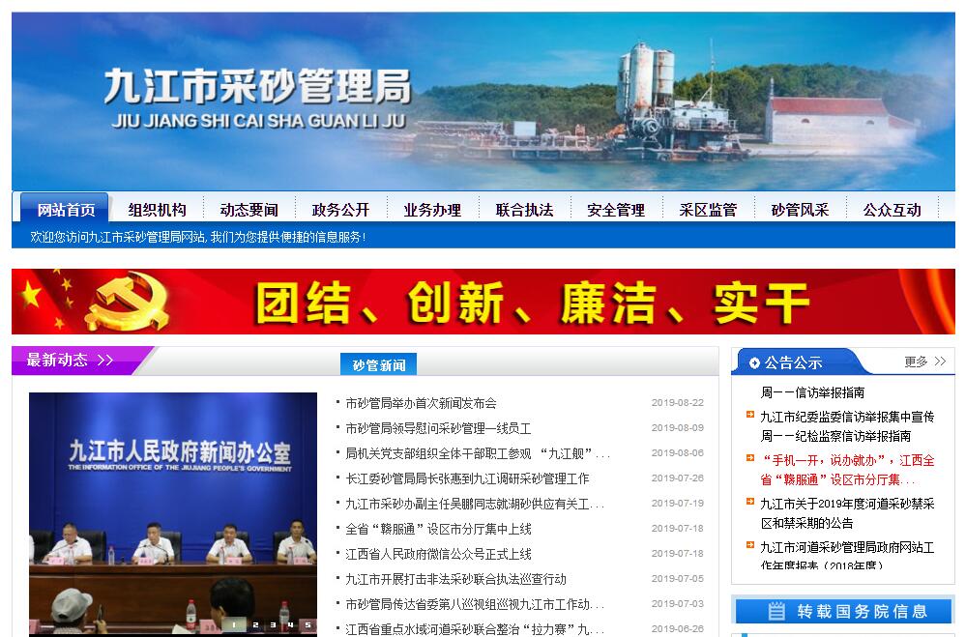This screenshot has width=966, height=637.
Task: Open 全省“赣服通”设区市分厅集中上线 link
Action: [x=438, y=529]
